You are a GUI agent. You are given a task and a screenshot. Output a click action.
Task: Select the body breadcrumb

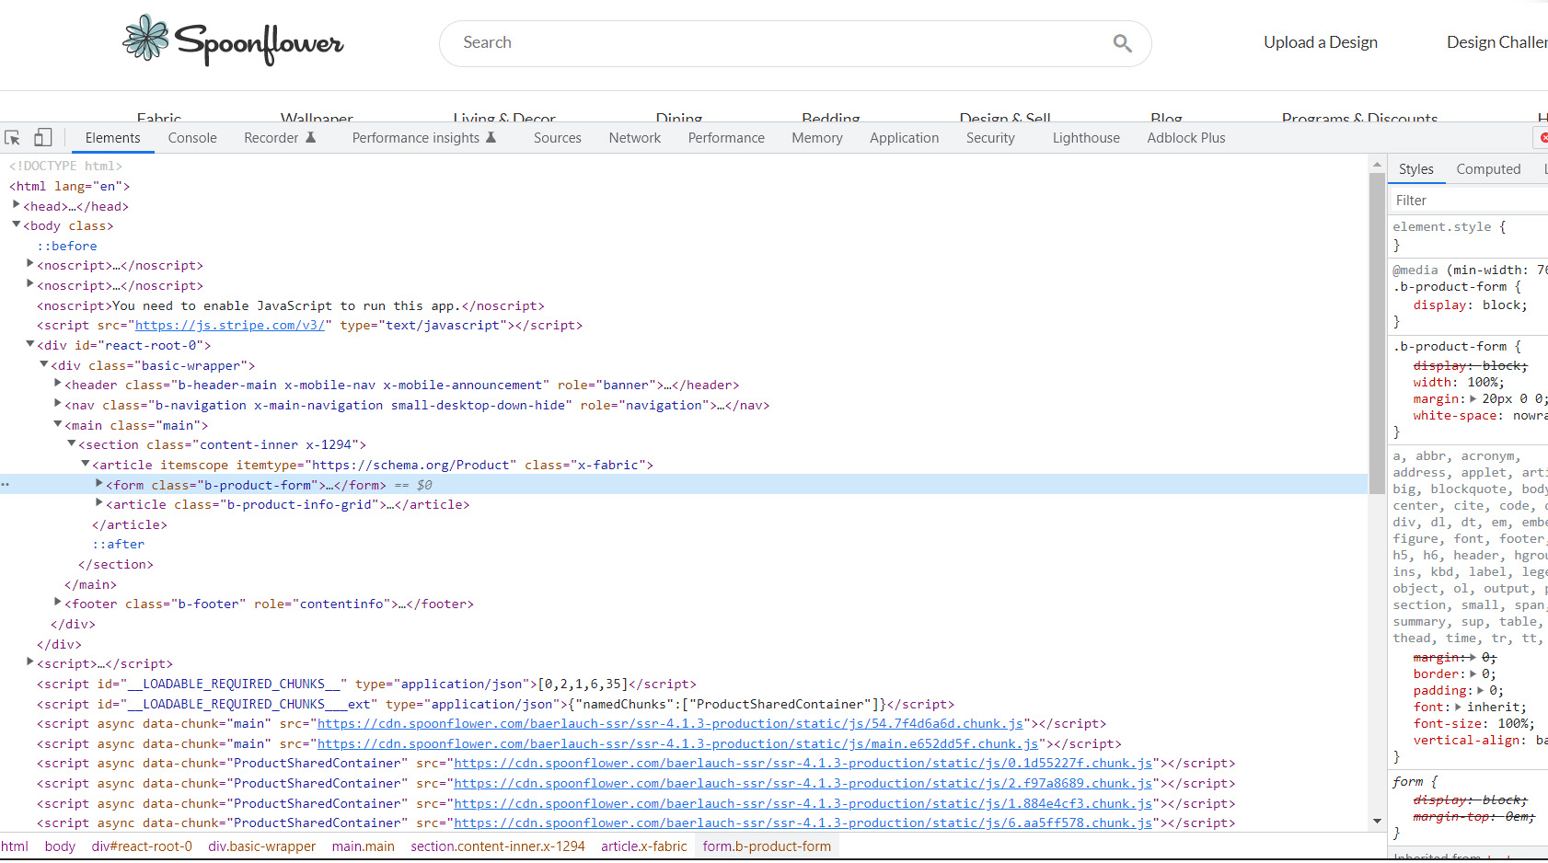[x=60, y=846]
